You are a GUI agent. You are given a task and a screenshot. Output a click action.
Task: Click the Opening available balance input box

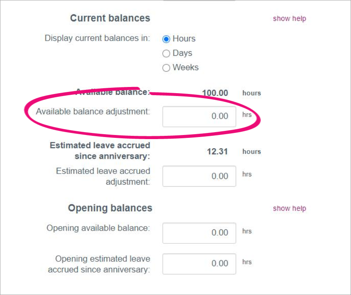(x=199, y=233)
